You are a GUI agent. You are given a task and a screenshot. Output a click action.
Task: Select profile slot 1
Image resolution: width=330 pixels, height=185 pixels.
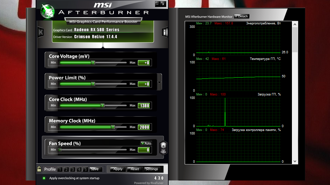point(60,169)
